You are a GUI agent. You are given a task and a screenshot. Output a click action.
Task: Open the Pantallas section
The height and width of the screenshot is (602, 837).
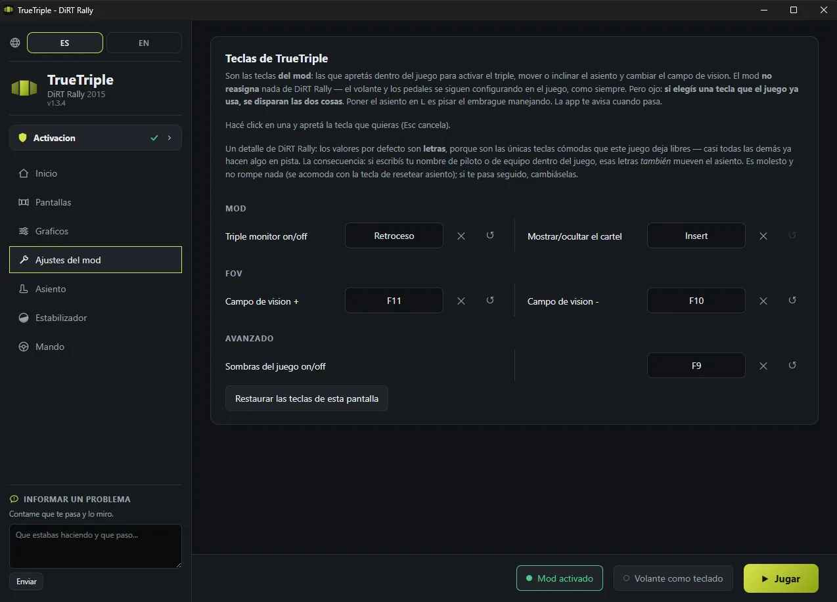[95, 202]
